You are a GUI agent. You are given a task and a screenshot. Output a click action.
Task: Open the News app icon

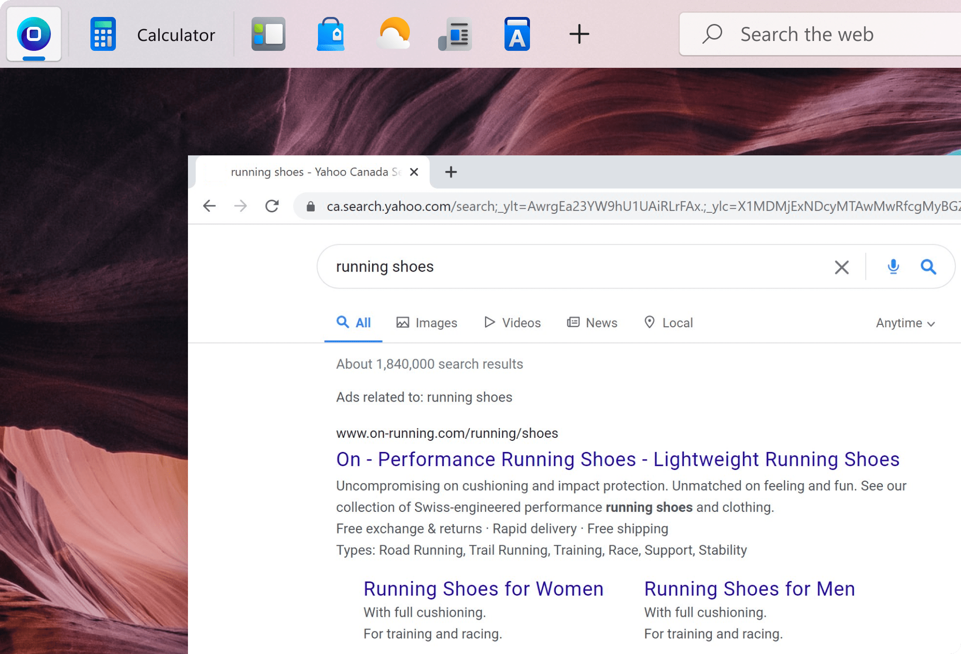point(456,34)
